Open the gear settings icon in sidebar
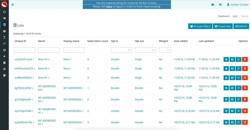The image size is (250, 130). (x=4, y=69)
